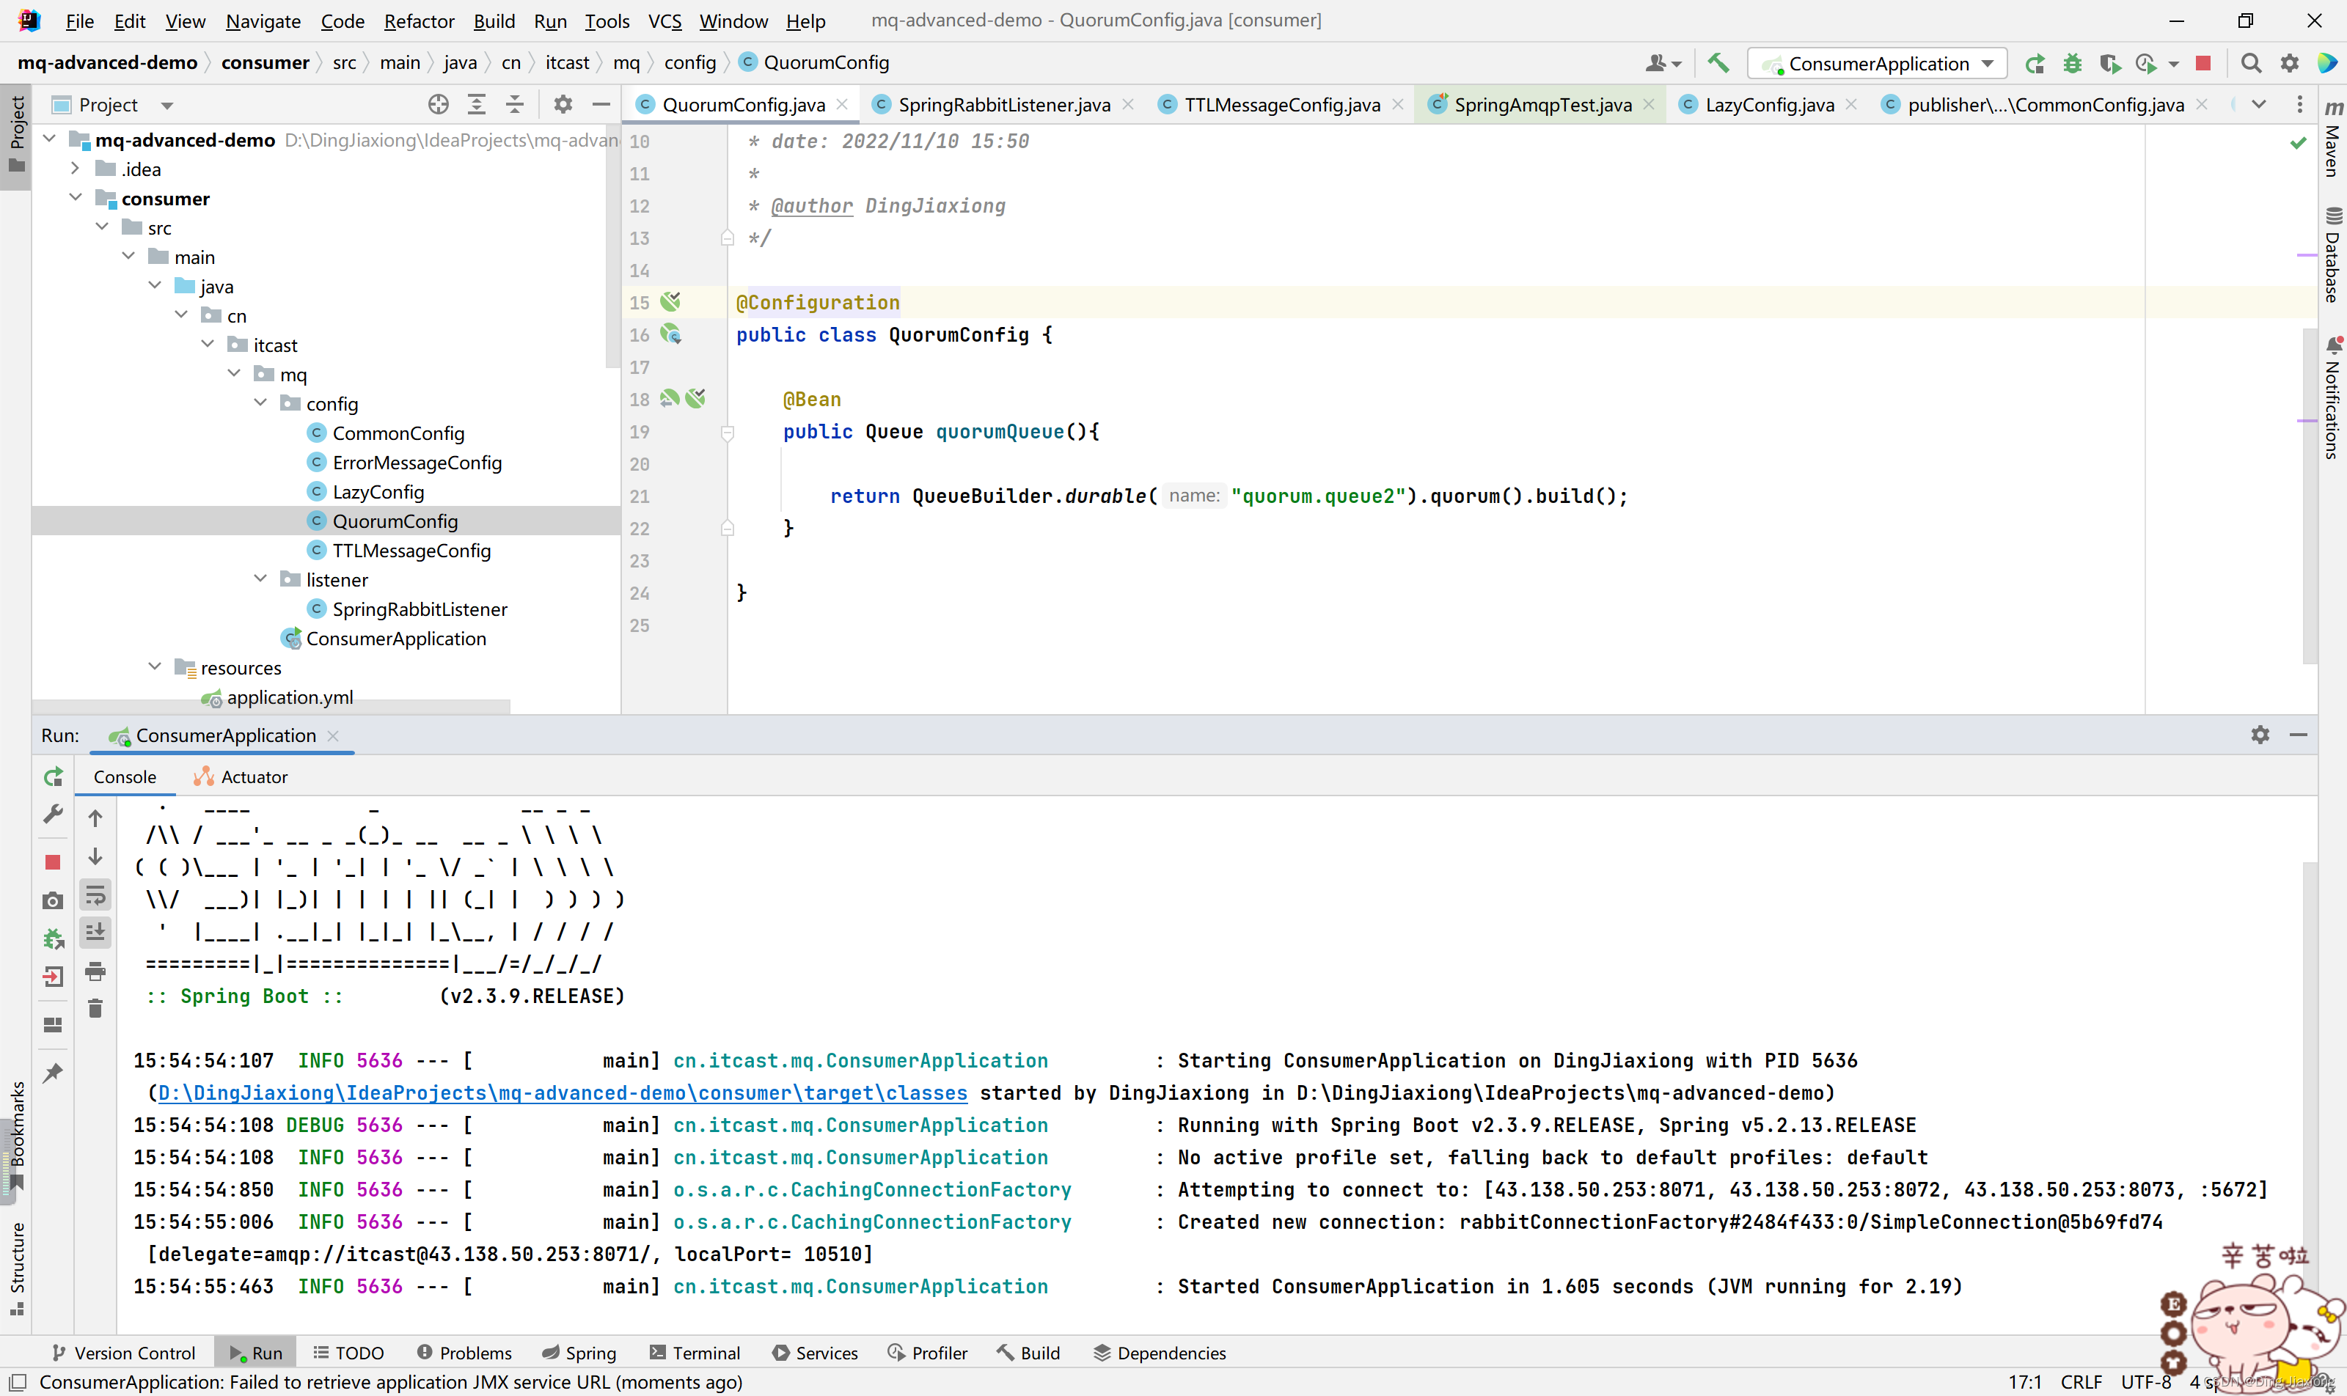Click the soft-wrap toggle icon in editor gutter
Viewport: 2347px width, 1396px height.
click(x=93, y=897)
